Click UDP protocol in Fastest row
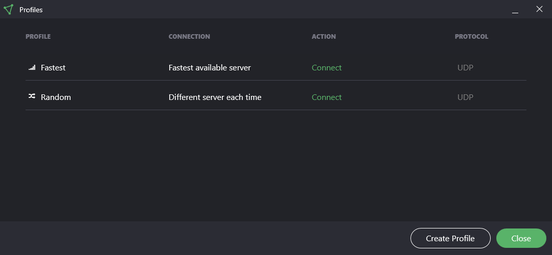 pyautogui.click(x=466, y=67)
